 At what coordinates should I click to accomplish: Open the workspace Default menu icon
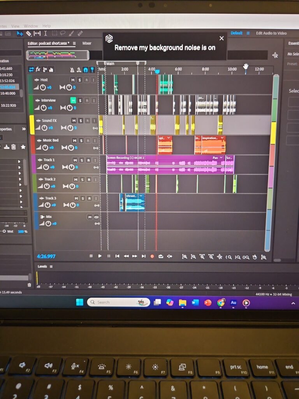point(248,33)
